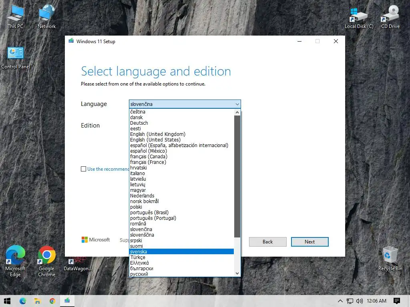
Task: Open the volume tray icon
Action: click(x=359, y=301)
